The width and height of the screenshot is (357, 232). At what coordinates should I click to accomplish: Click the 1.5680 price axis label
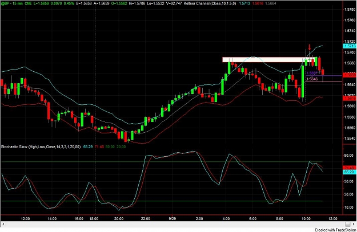[x=350, y=63]
